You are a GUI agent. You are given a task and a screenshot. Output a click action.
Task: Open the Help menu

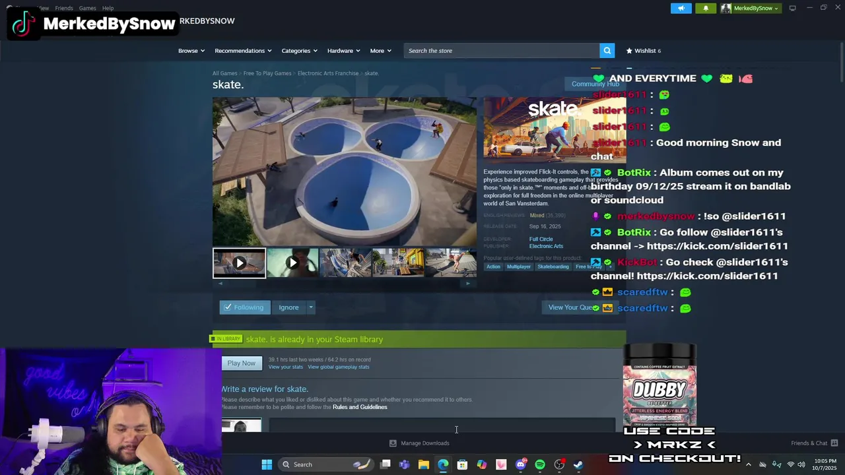coord(108,8)
